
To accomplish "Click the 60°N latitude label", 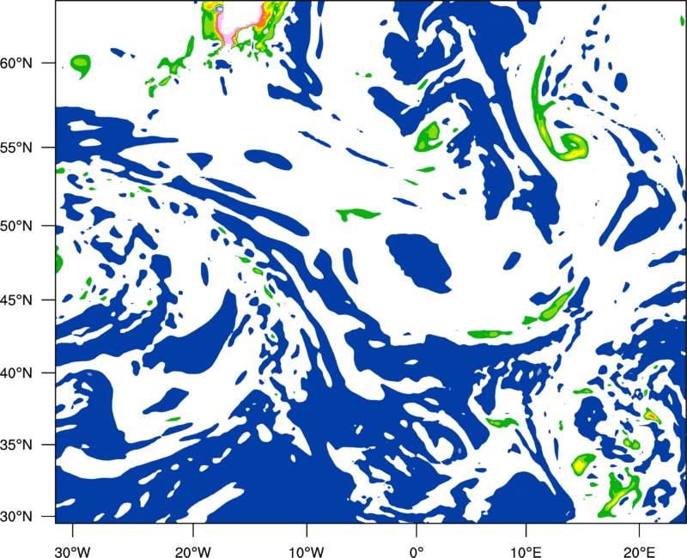I will click(16, 63).
